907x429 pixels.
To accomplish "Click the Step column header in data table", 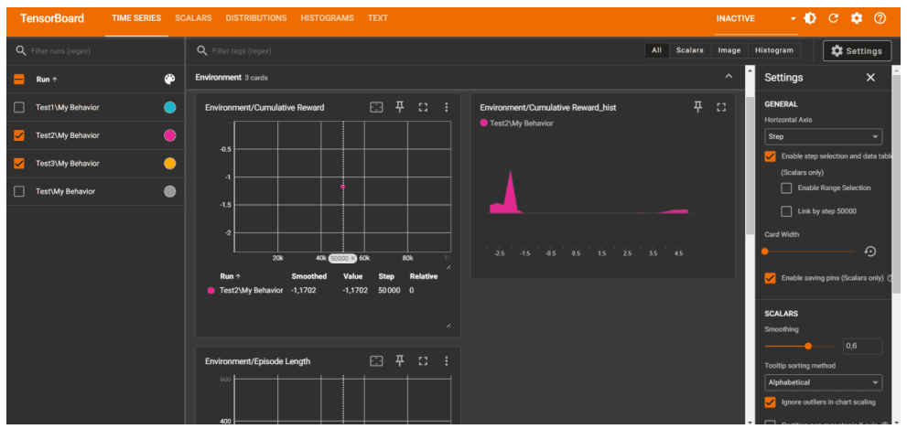I will [x=386, y=276].
